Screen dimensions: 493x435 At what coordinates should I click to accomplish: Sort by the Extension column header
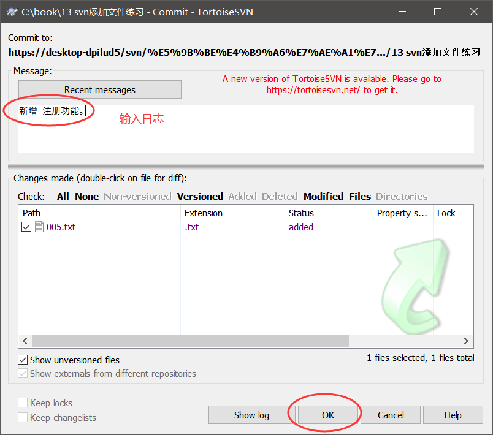click(232, 213)
